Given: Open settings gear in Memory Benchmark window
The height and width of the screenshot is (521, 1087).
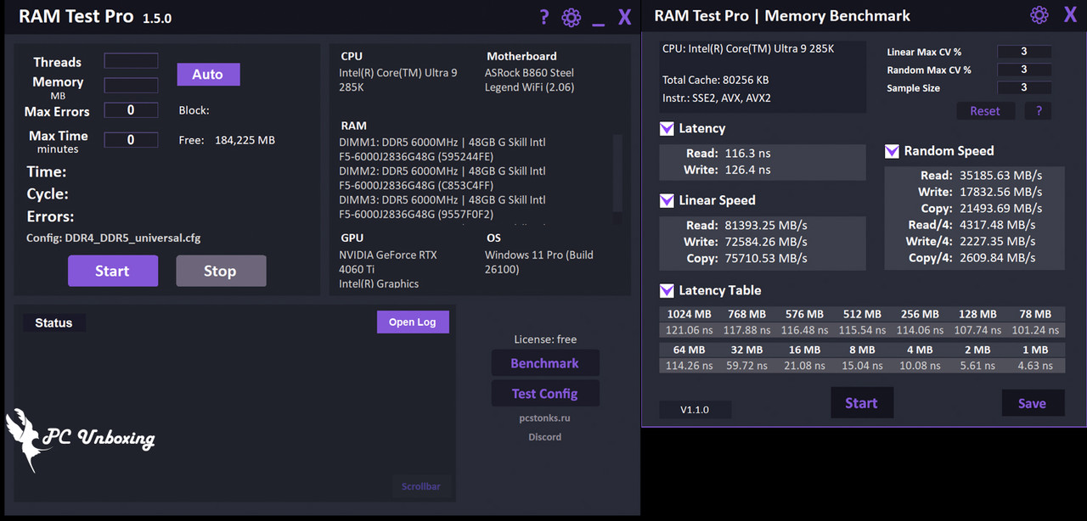Looking at the screenshot, I should pos(1039,15).
